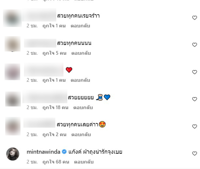Reply to the red heart comment
Viewport: 200px width, 169px height.
tap(80, 80)
